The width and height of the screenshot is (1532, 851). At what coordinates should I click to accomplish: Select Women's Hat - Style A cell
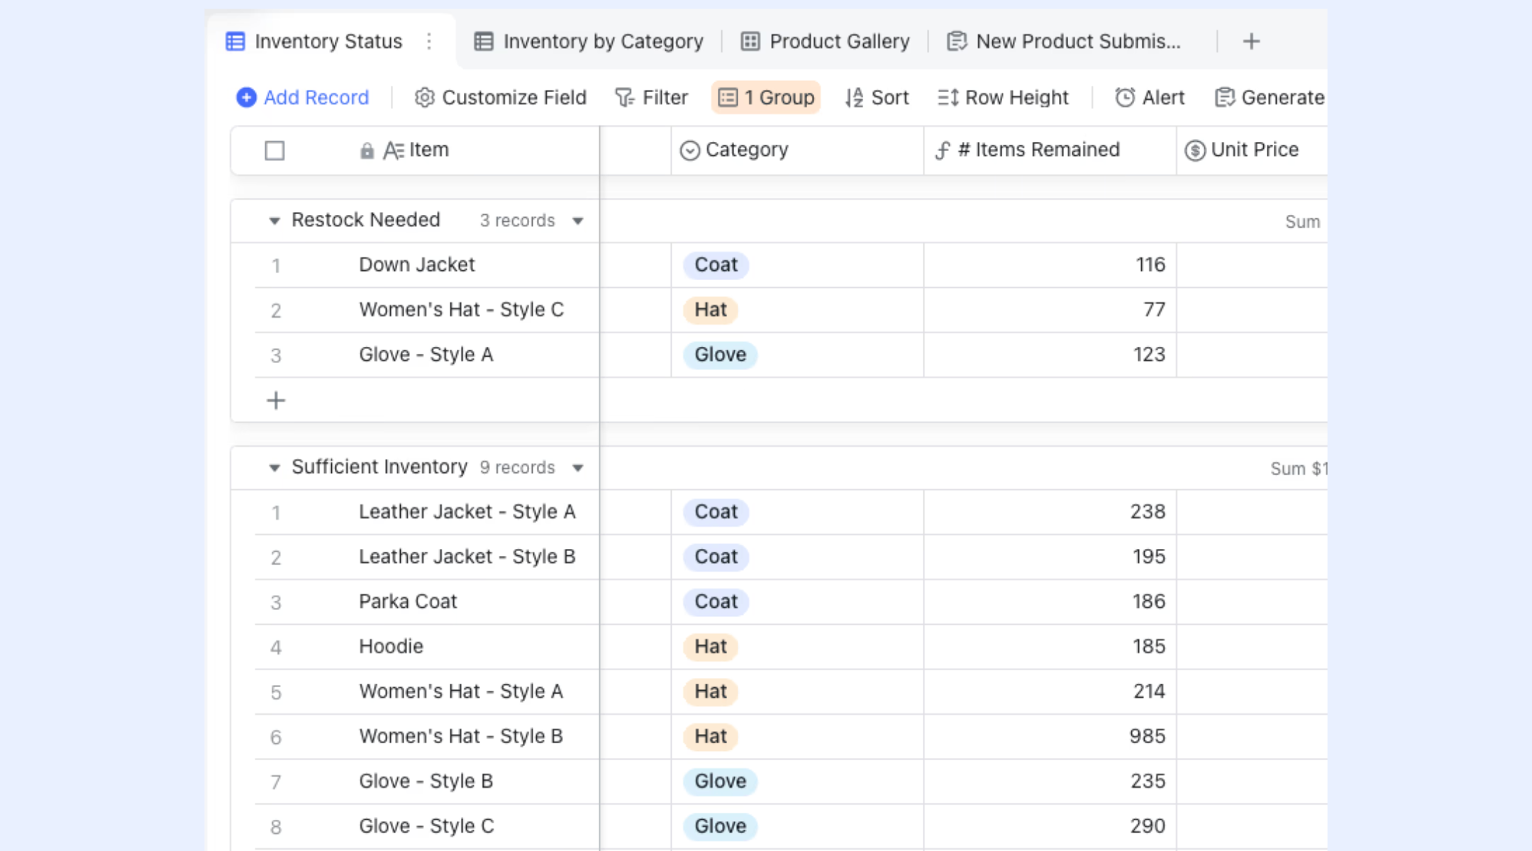point(460,691)
